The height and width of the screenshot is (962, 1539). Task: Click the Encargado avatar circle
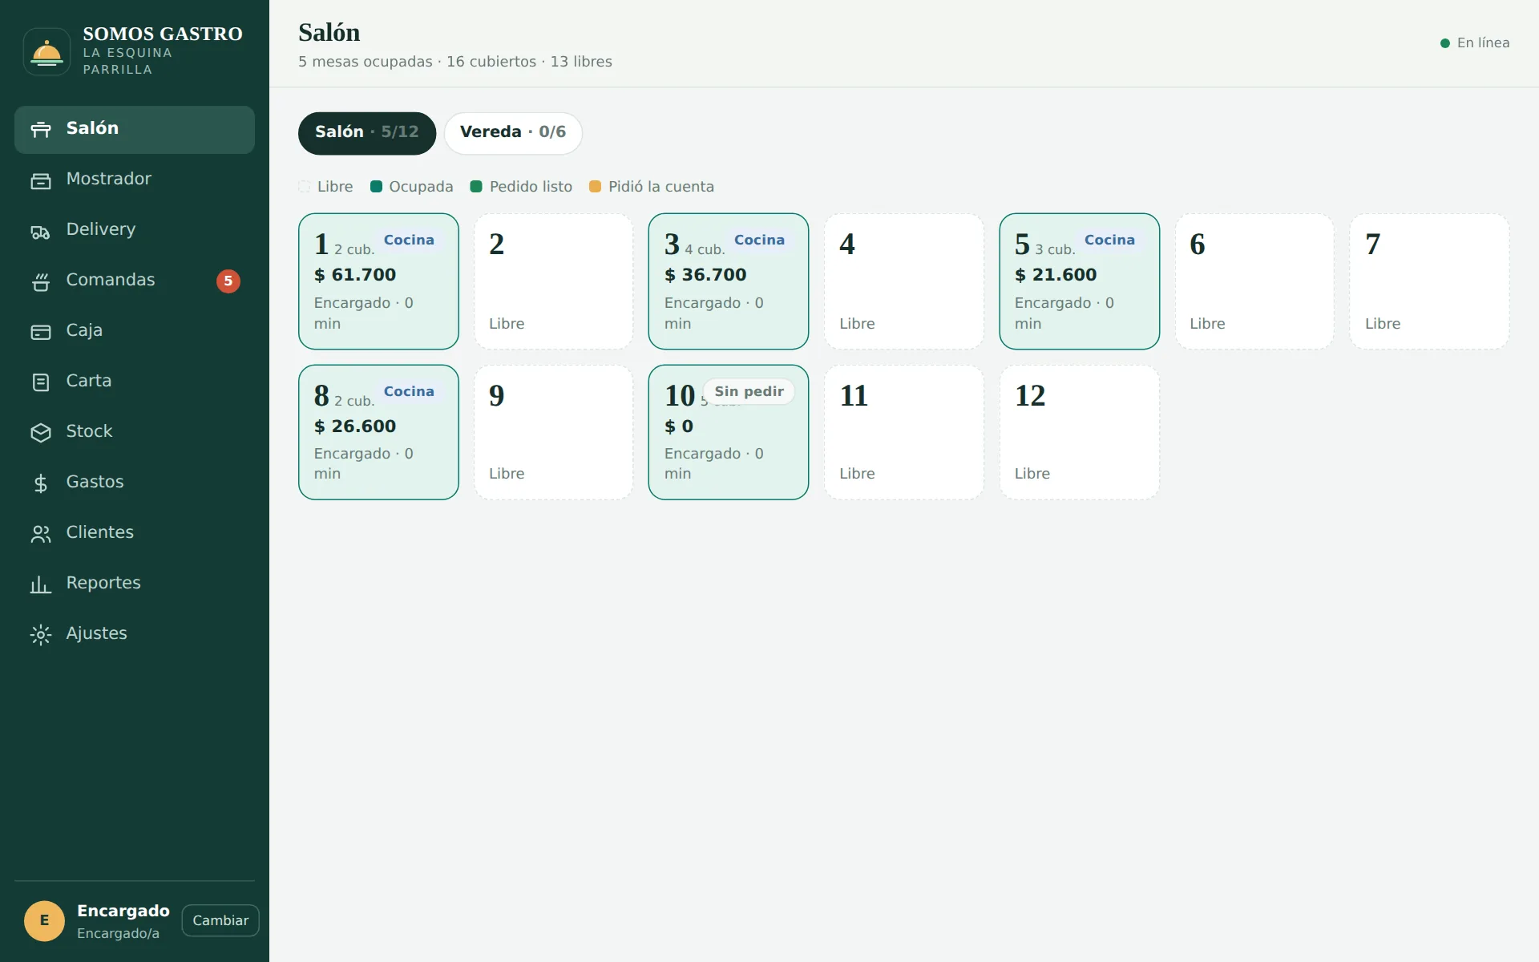coord(44,920)
